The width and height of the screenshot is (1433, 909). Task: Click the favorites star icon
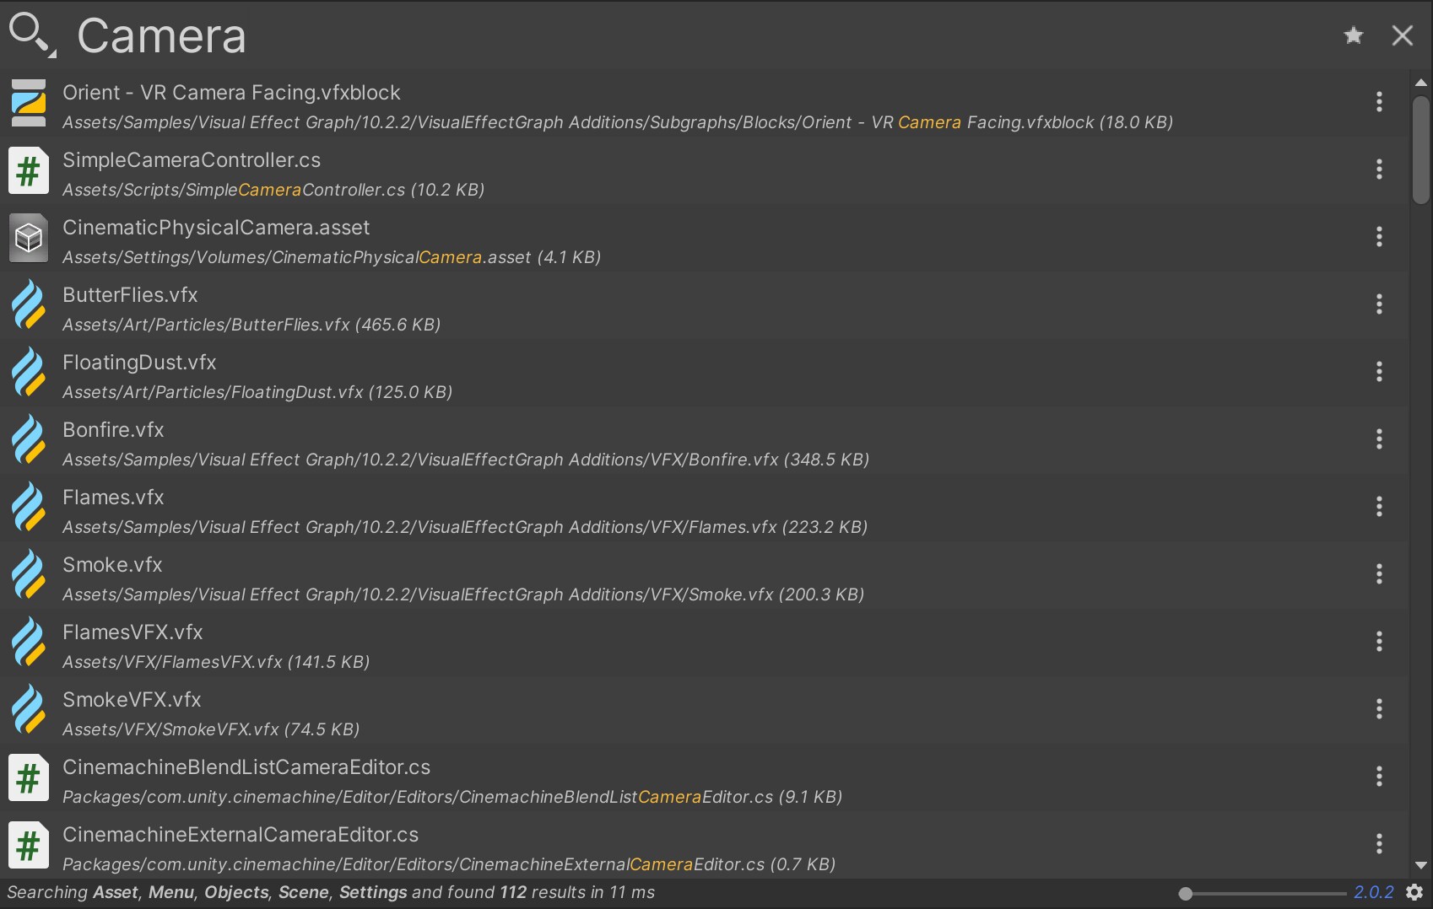pos(1354,35)
